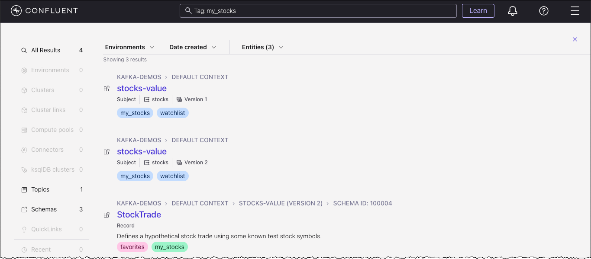Screen dimensions: 591x259
Task: Click the schema icon beside StockTrade
Action: (107, 214)
